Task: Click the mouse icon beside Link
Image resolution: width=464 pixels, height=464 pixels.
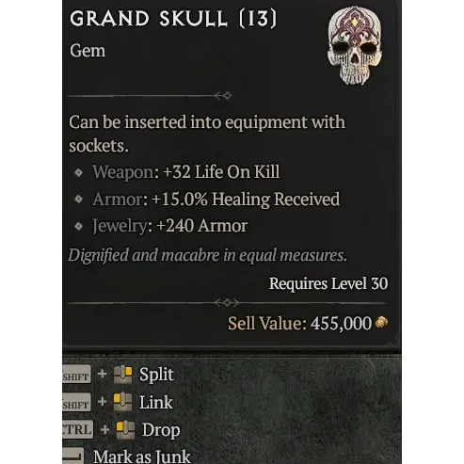Action: point(122,402)
